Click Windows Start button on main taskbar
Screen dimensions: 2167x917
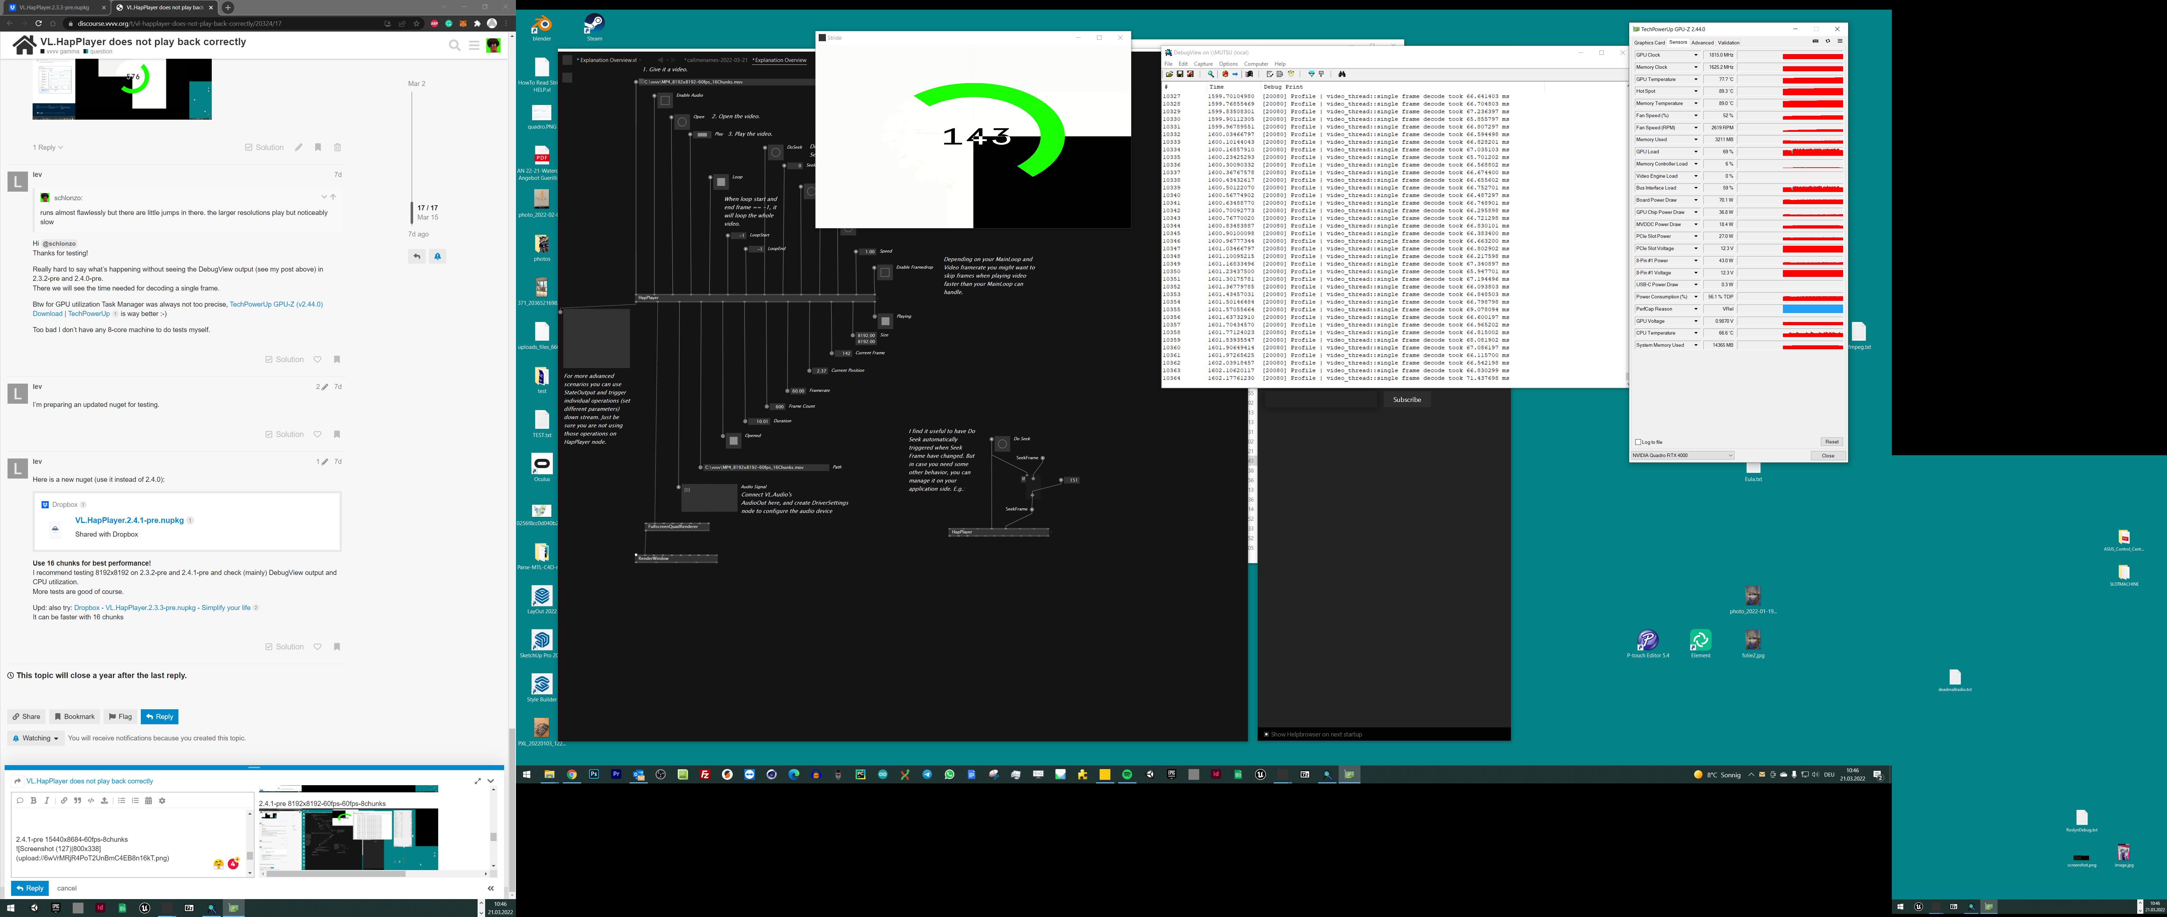click(x=527, y=775)
